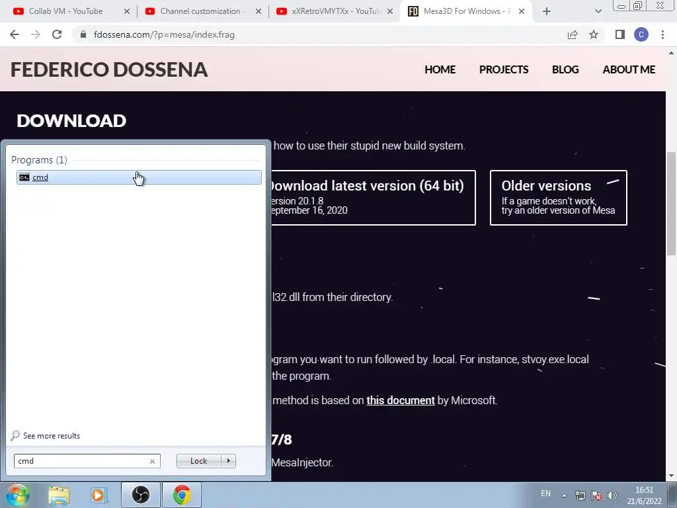Close the xXRetroVMYTXx tab
677x508 pixels.
[x=390, y=12]
